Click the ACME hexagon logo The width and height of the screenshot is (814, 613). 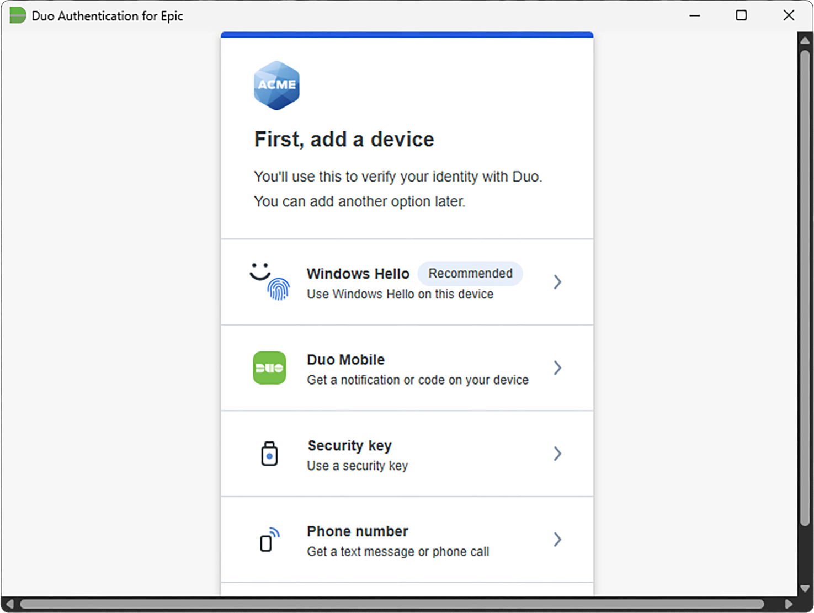point(276,86)
